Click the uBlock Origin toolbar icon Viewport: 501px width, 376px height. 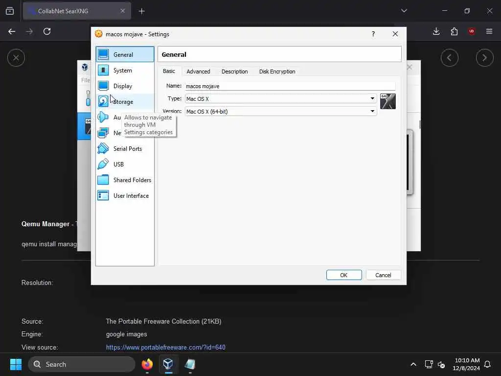(472, 31)
